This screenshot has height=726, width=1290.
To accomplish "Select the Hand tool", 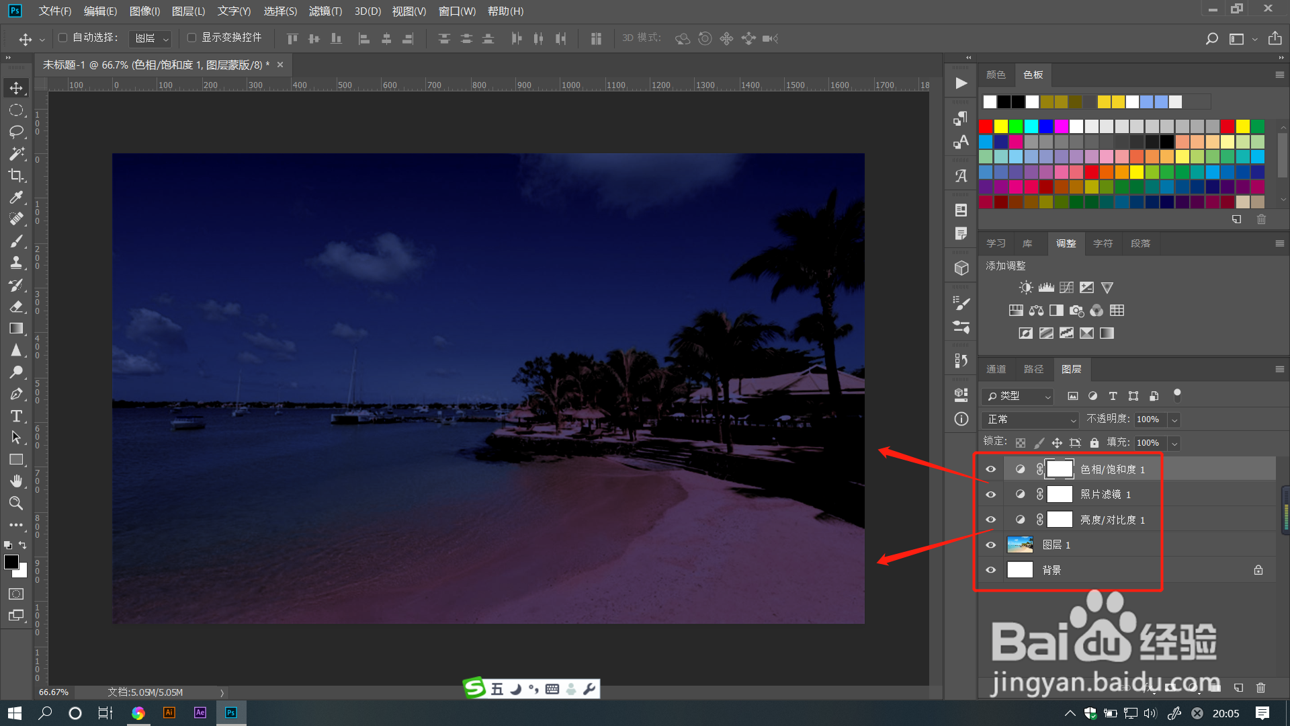I will point(16,481).
